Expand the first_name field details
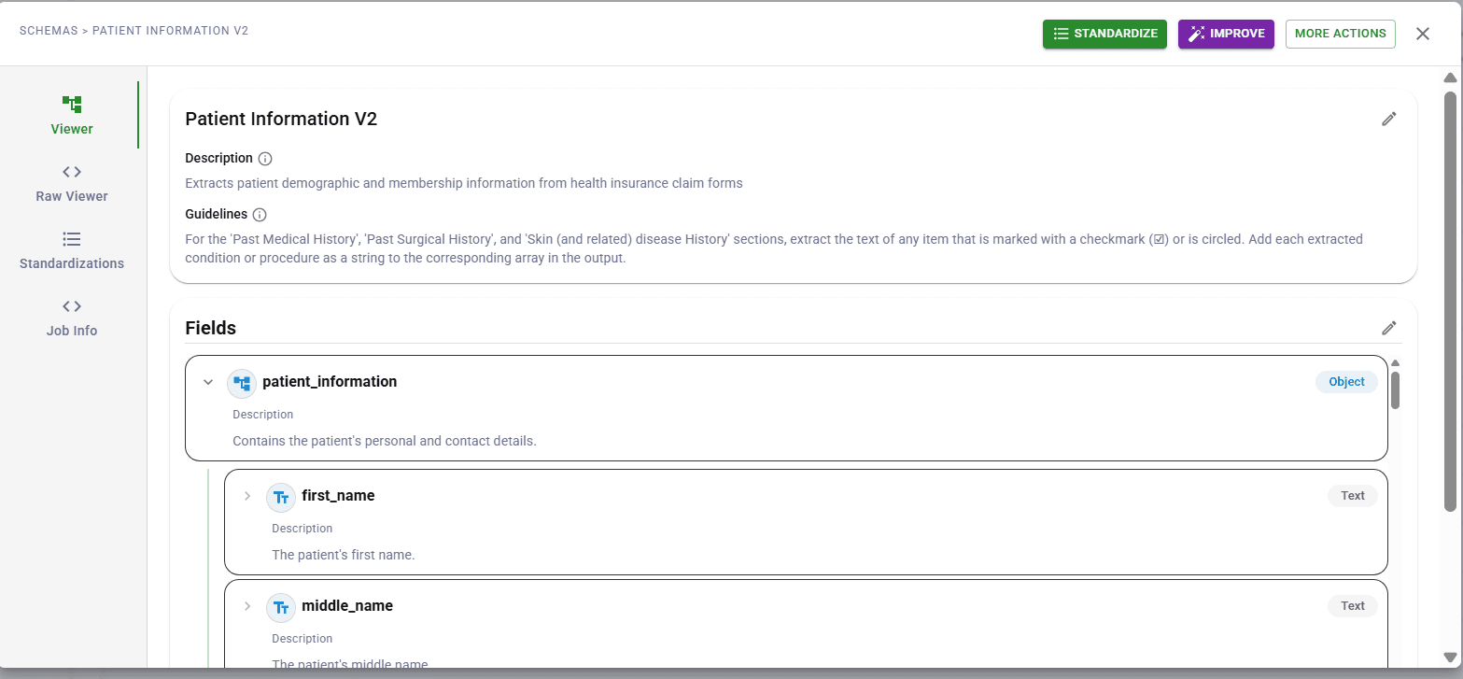The width and height of the screenshot is (1463, 679). point(247,496)
